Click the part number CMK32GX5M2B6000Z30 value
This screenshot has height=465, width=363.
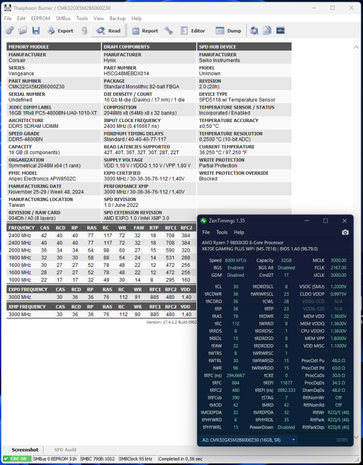pos(37,87)
